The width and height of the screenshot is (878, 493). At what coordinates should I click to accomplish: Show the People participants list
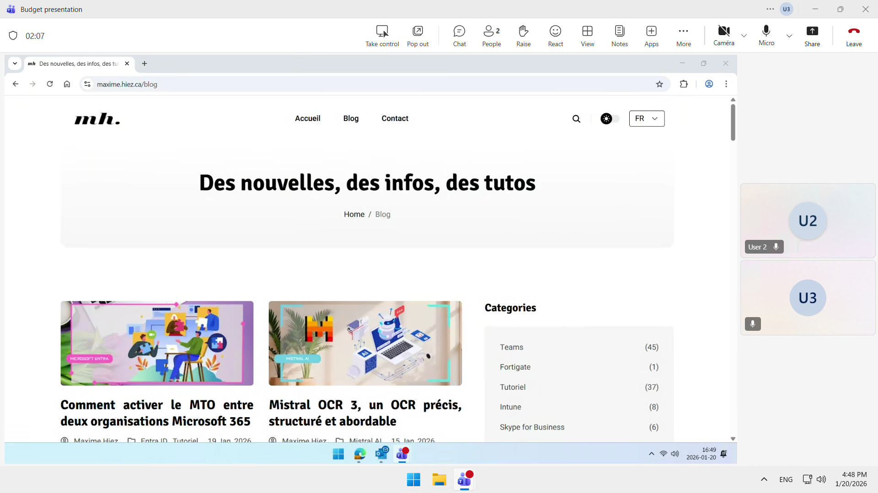[x=491, y=36]
